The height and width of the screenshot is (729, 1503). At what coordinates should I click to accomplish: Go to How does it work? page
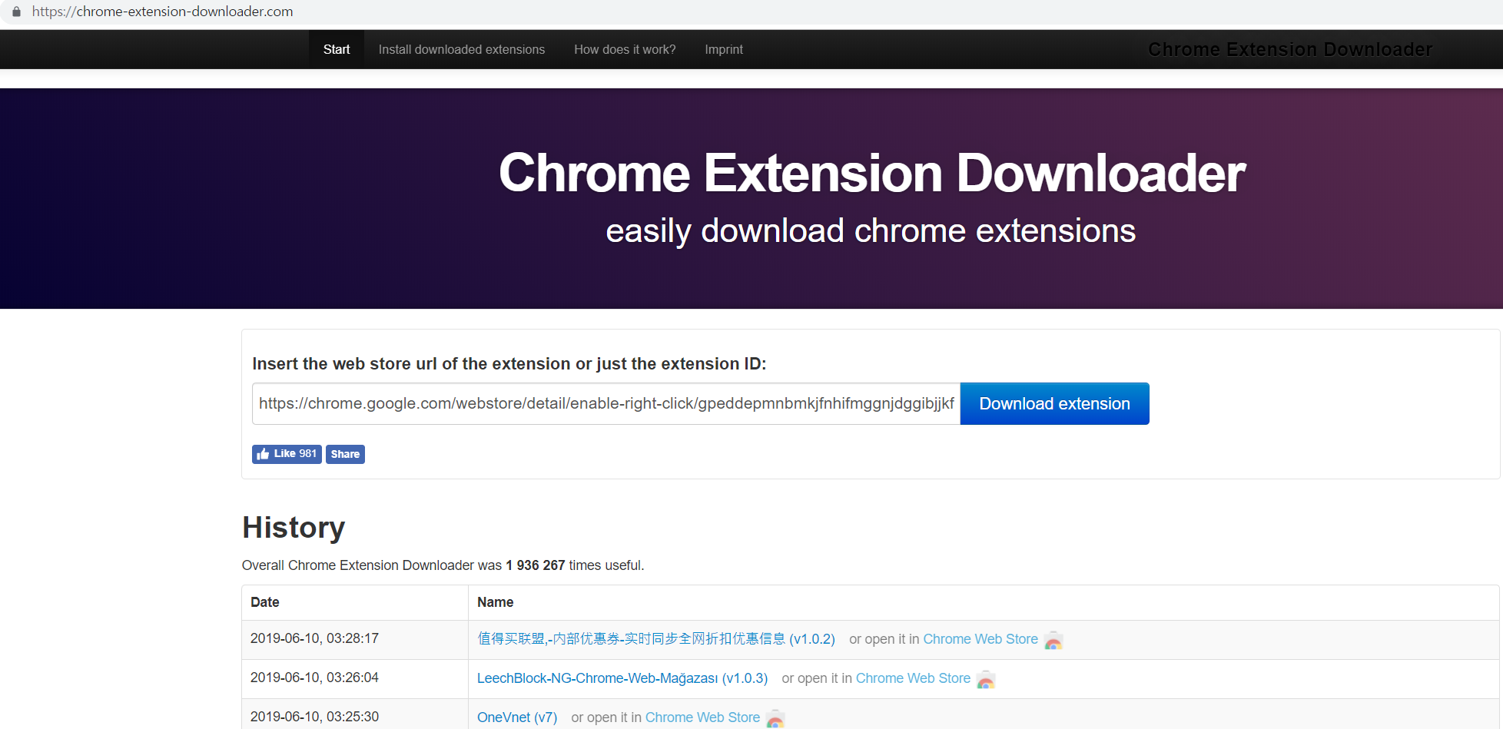click(625, 49)
